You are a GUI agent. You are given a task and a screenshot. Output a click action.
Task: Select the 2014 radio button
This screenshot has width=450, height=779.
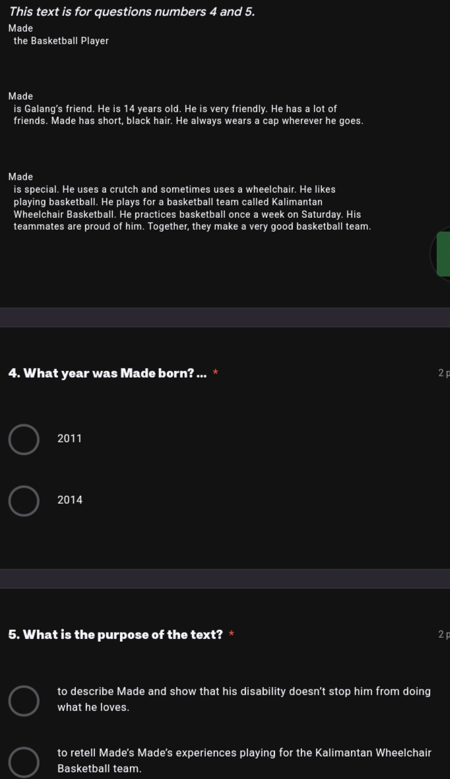click(x=24, y=501)
